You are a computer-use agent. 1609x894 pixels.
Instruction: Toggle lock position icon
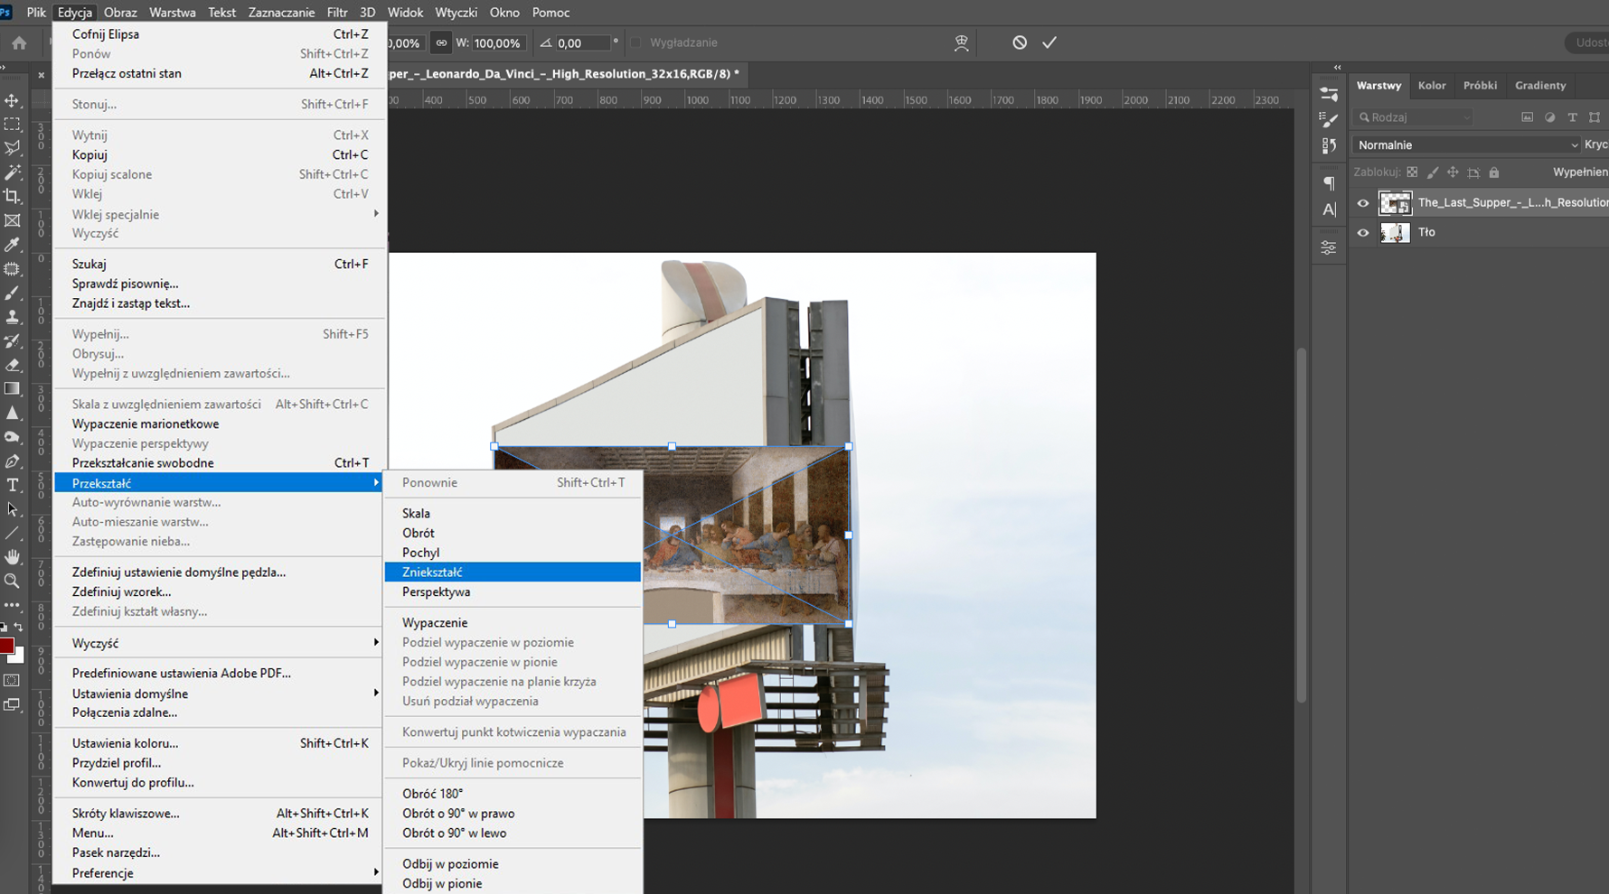click(1453, 172)
